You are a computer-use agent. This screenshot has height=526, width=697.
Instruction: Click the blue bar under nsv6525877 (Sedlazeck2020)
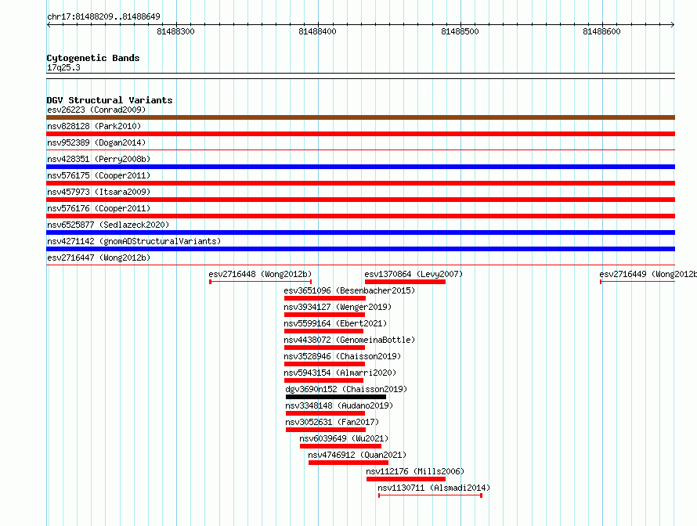click(x=360, y=232)
